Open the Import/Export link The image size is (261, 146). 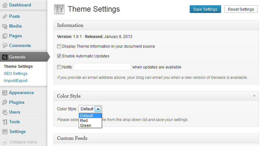click(16, 81)
